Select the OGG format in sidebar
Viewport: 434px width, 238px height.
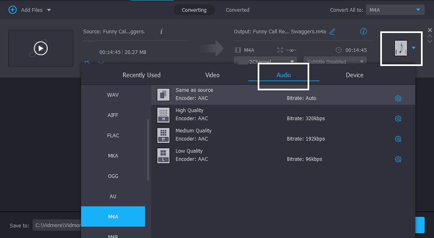click(x=113, y=176)
